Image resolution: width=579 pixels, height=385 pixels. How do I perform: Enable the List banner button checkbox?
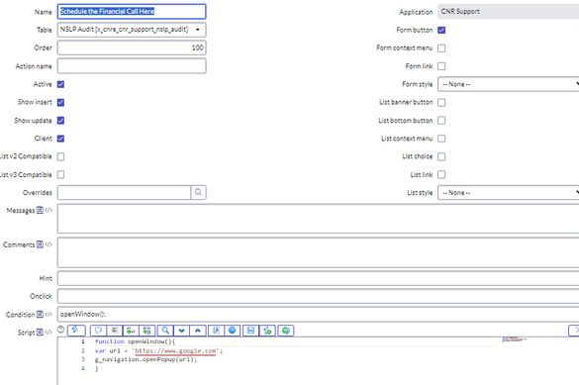[x=441, y=102]
